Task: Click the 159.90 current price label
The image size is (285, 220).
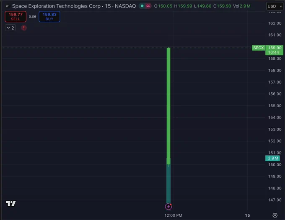Action: (274, 50)
